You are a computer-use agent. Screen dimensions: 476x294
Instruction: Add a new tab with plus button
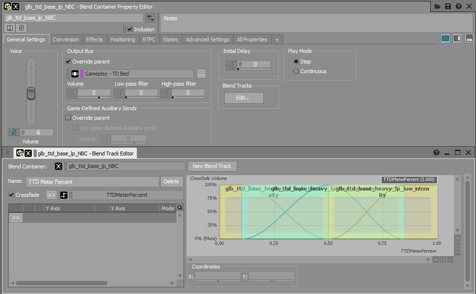277,39
